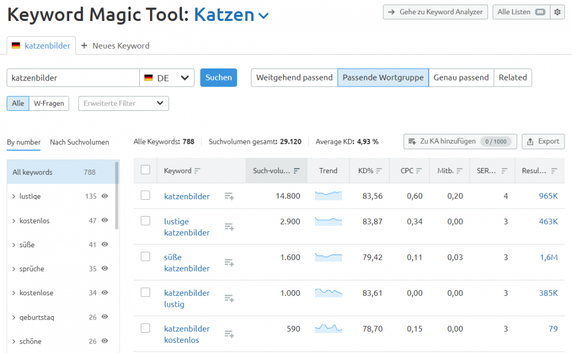Expand the sprüche keyword group
Image resolution: width=572 pixels, height=353 pixels.
point(14,269)
